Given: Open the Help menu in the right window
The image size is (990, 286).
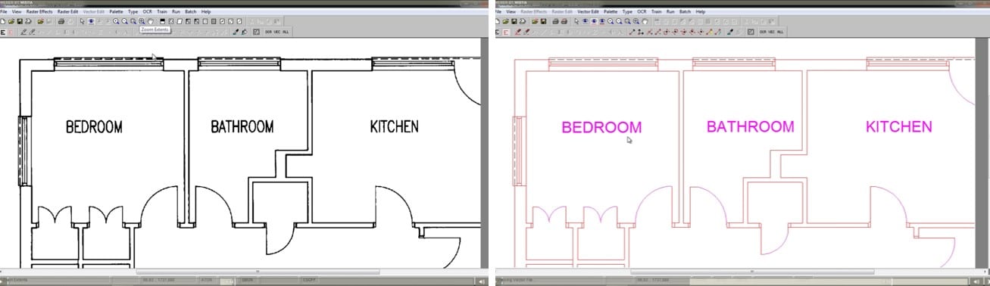Looking at the screenshot, I should [x=701, y=12].
